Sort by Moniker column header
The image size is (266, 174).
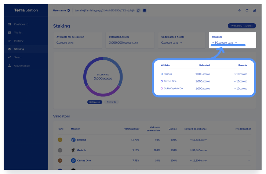pos(75,129)
